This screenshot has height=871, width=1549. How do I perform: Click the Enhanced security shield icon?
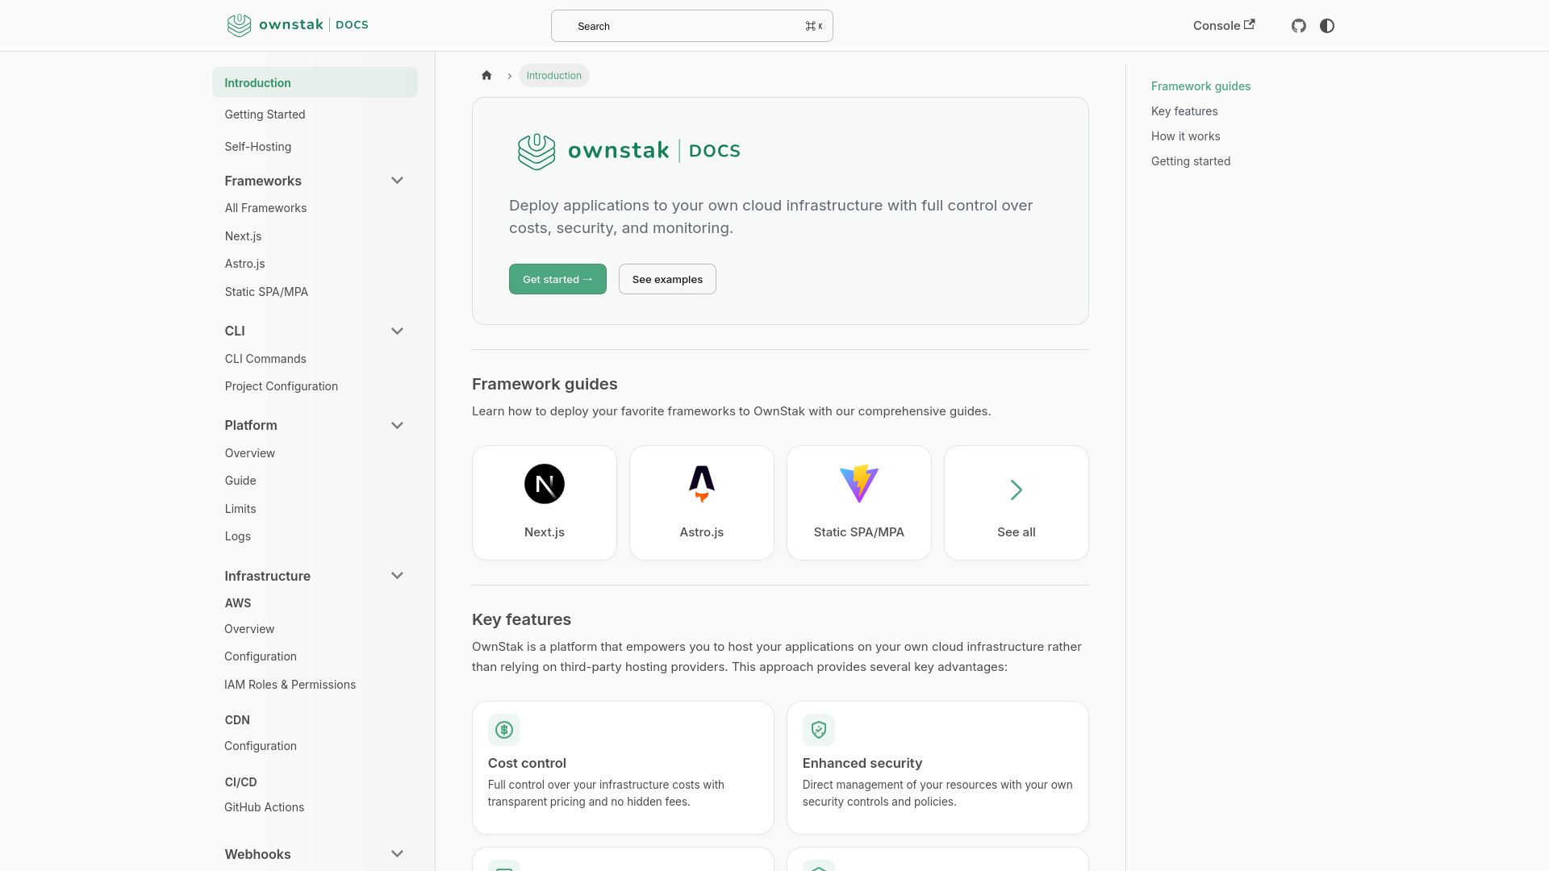(819, 730)
